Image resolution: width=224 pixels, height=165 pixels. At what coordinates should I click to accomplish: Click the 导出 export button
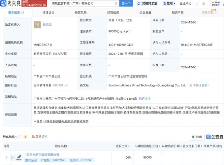pyautogui.click(x=197, y=137)
